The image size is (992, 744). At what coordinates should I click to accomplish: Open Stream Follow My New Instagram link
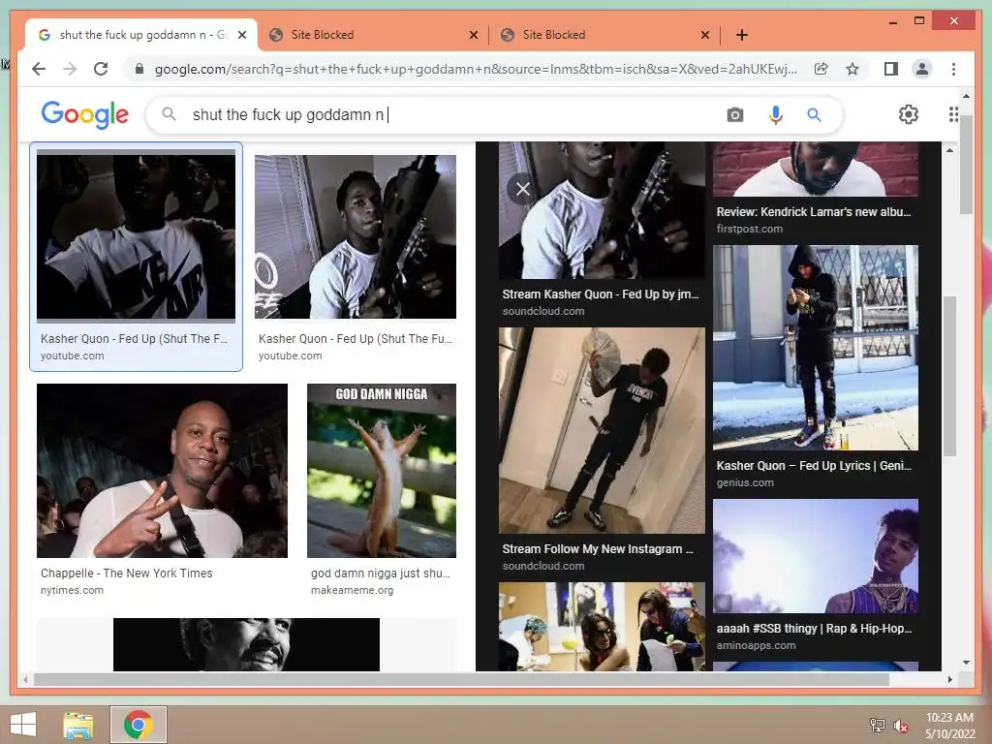tap(598, 549)
